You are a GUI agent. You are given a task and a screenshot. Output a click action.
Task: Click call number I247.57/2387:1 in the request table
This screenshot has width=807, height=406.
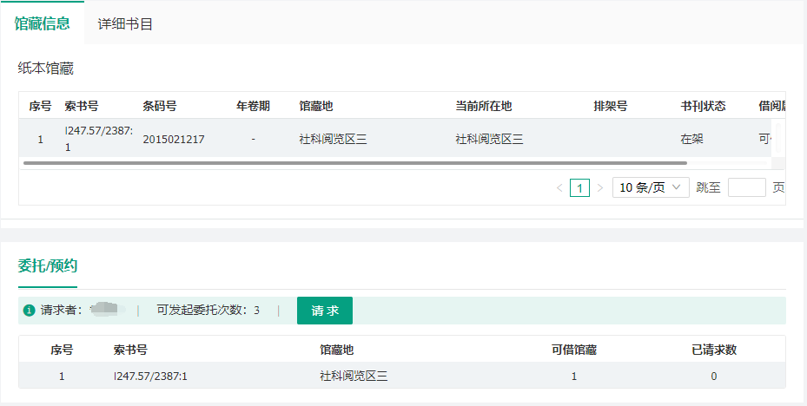[150, 376]
